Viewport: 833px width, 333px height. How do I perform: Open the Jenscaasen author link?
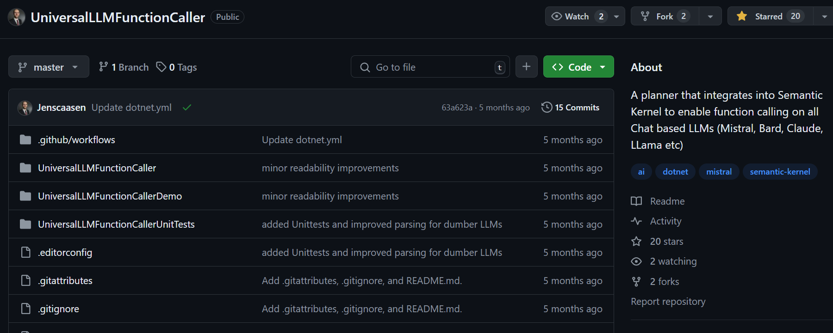(61, 108)
